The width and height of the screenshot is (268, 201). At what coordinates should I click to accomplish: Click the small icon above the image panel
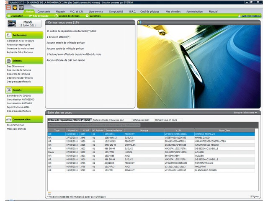click(139, 22)
